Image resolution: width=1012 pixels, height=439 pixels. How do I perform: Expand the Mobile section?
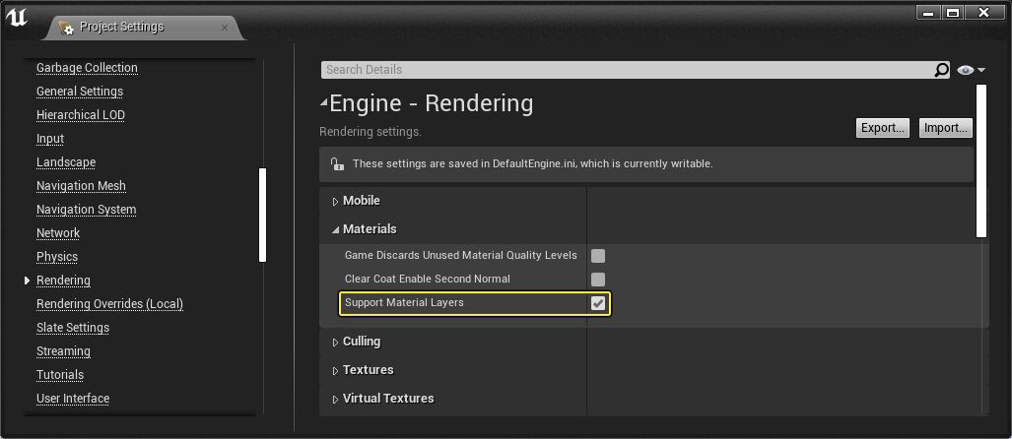coord(335,201)
